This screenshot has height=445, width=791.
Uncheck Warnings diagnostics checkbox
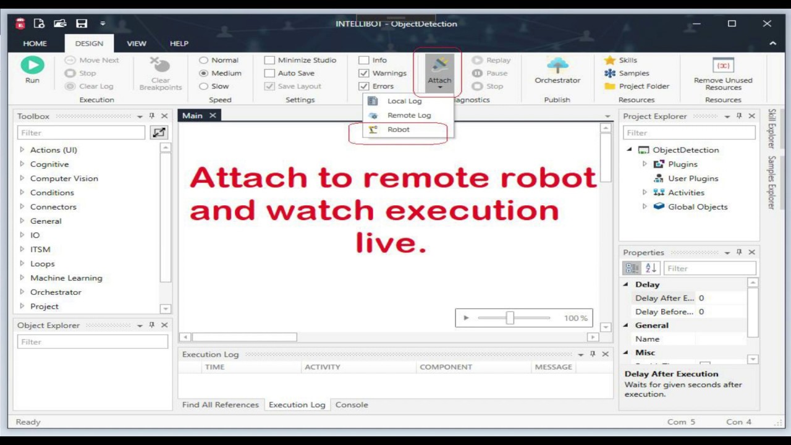click(364, 73)
